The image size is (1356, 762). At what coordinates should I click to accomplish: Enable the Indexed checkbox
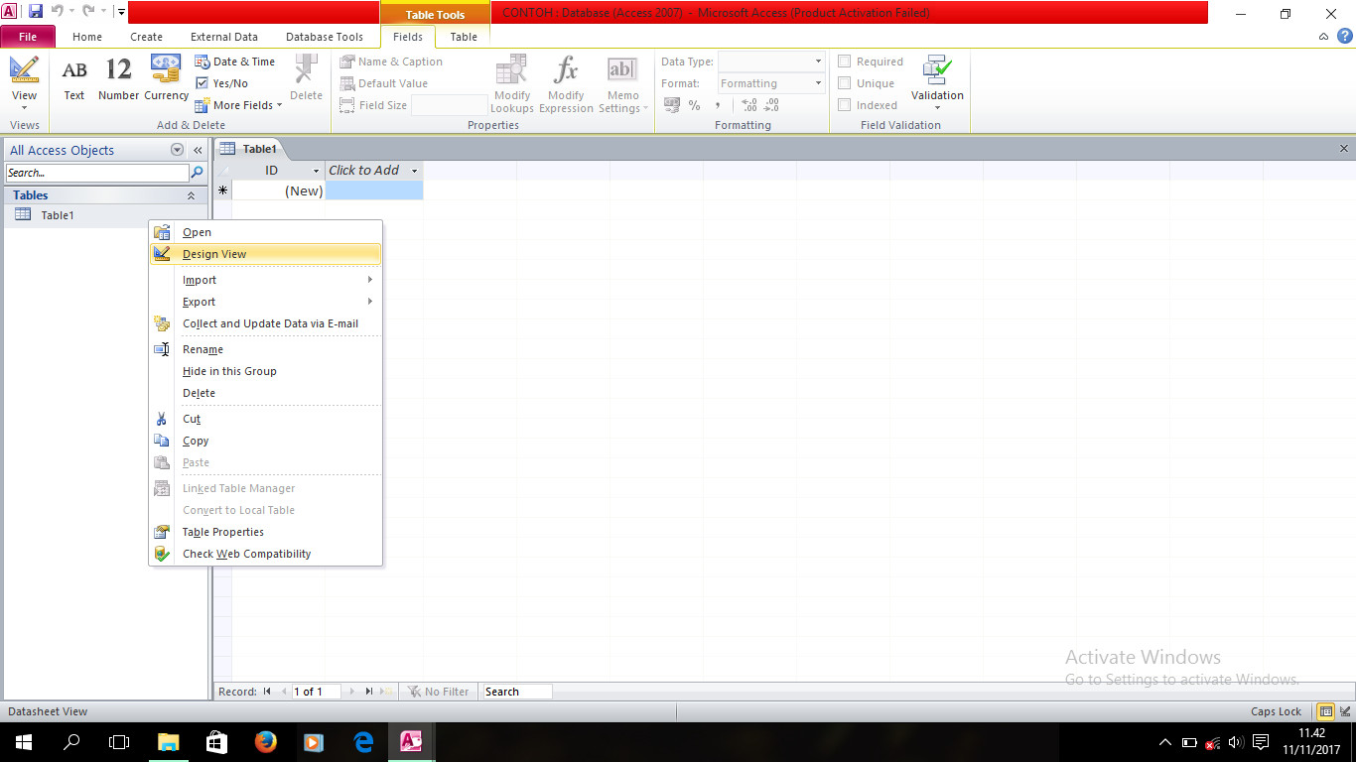point(843,105)
